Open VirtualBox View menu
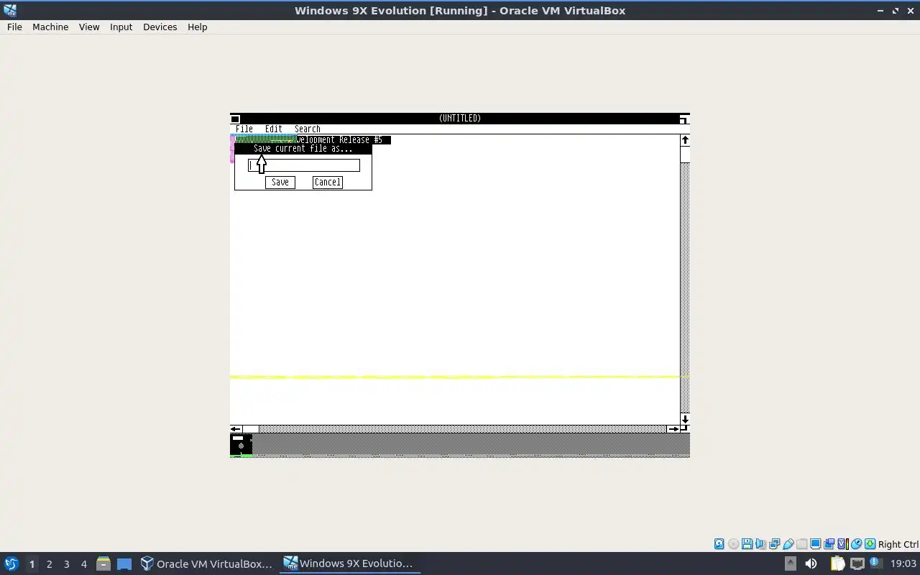920x575 pixels. pyautogui.click(x=89, y=27)
